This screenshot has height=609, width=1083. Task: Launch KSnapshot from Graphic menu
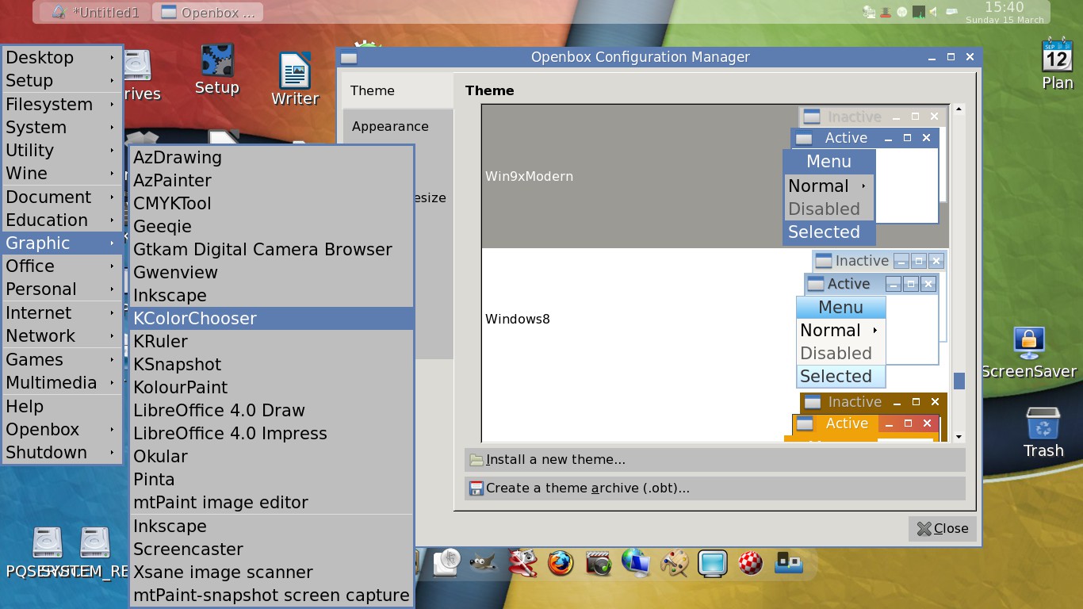(272, 364)
